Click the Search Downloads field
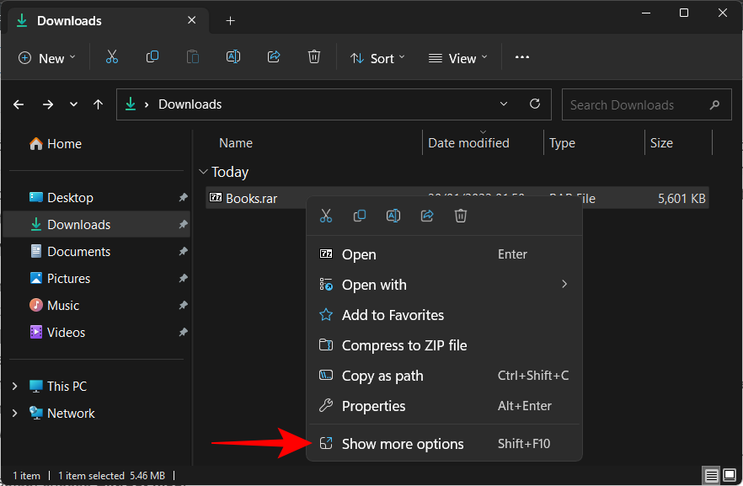743x486 pixels. 632,105
